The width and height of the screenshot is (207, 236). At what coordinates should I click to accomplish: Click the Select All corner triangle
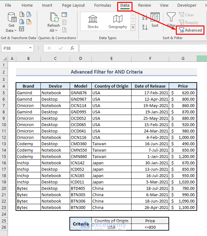pyautogui.click(x=5, y=58)
